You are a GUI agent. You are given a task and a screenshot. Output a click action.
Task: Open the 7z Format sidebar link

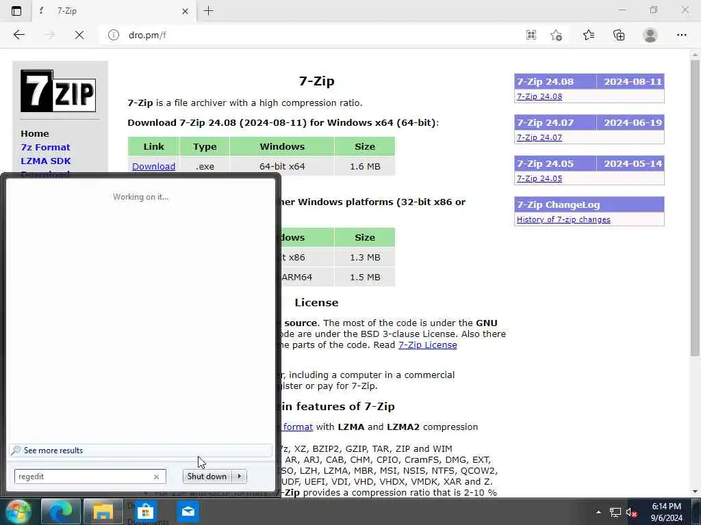pos(45,148)
